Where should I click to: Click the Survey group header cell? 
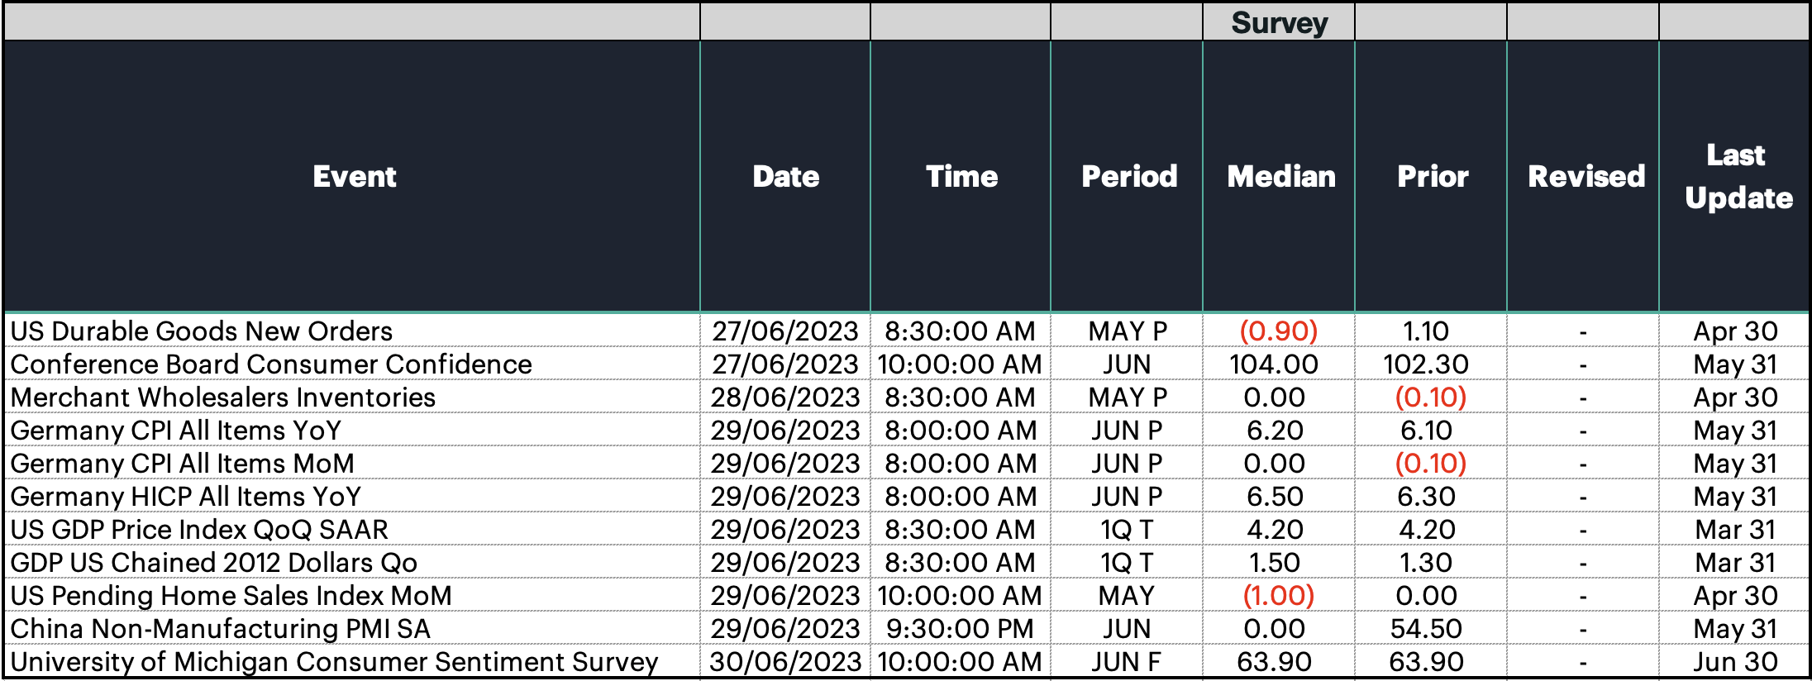pos(1280,22)
